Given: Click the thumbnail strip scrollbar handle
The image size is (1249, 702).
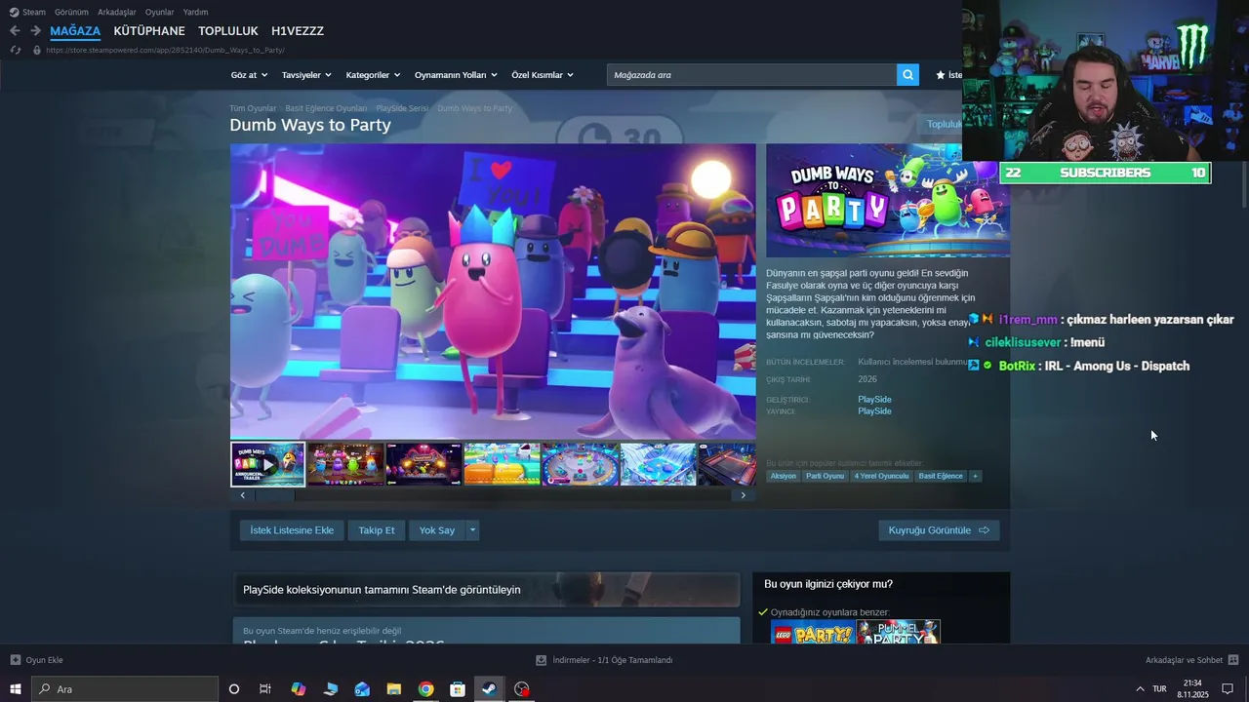Looking at the screenshot, I should coord(274,495).
